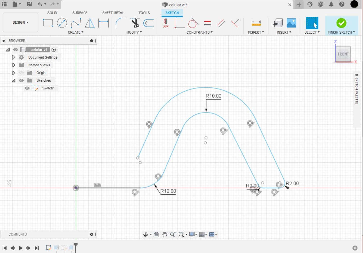Pick the Fit Point Spline tool

point(76,23)
